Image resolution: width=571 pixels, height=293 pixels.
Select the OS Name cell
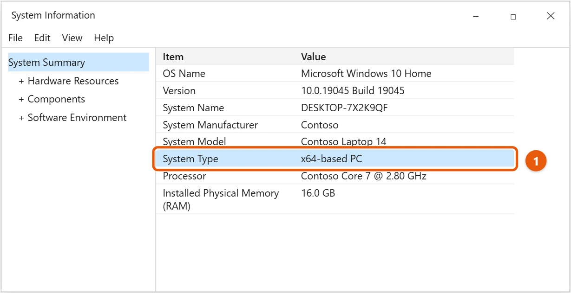click(184, 73)
